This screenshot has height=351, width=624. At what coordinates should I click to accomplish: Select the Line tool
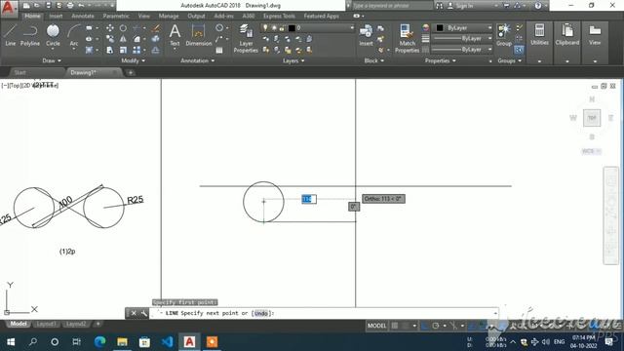tap(11, 35)
